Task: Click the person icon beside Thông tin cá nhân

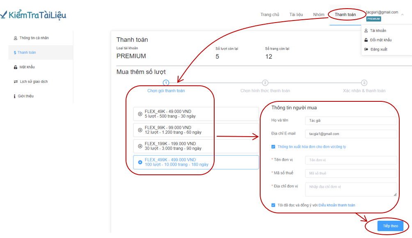Action: click(16, 38)
